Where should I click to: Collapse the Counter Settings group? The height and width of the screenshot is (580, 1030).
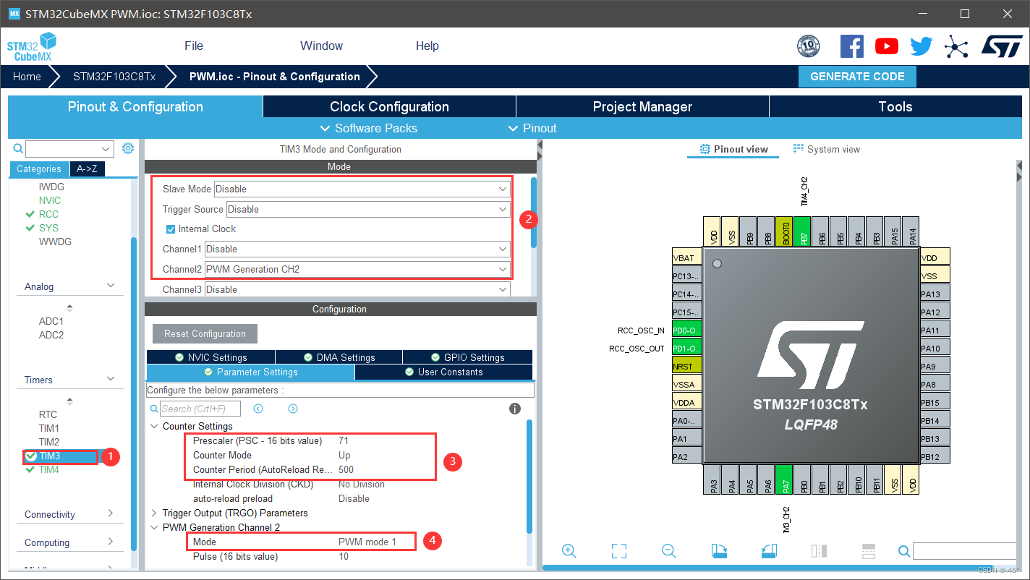(154, 426)
